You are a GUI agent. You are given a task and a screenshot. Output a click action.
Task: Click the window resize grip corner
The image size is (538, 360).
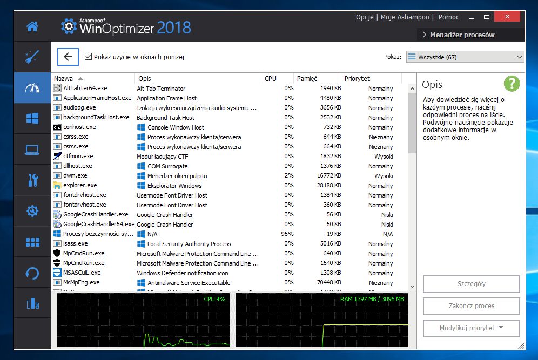(x=521, y=346)
